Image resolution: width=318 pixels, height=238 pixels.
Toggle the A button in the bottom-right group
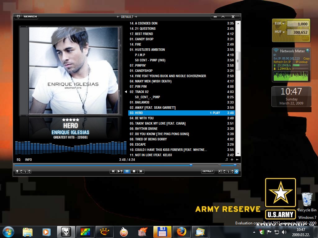coord(232,171)
